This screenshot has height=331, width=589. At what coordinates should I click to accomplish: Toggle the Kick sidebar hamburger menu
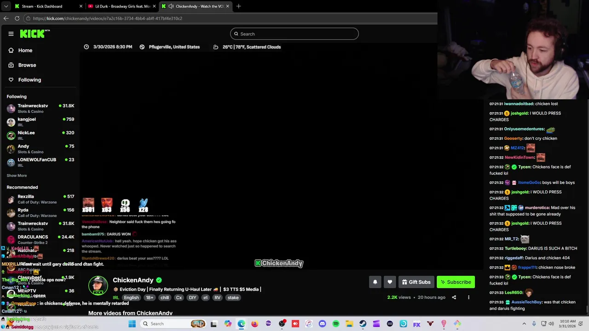tap(11, 34)
